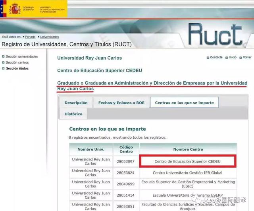This screenshot has height=211, width=254.
Task: Click the Universidad Rey Juan Carlos cell in the 28049699 row
Action: [x=91, y=184]
